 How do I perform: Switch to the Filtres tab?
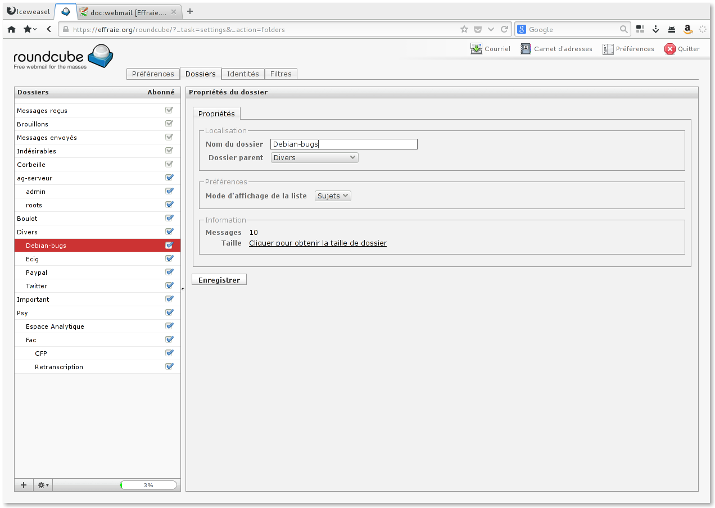pos(280,74)
